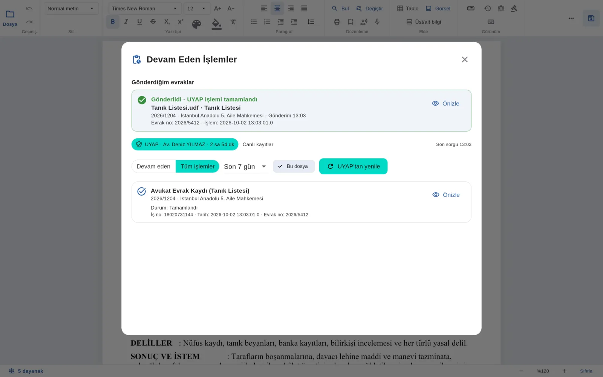
Task: Open Times New Roman font dropdown
Action: [x=144, y=8]
